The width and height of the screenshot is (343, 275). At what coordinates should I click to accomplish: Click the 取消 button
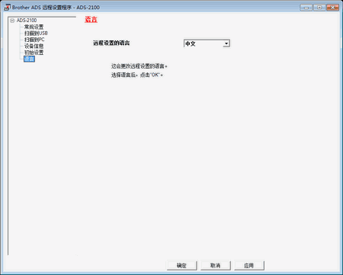click(216, 266)
